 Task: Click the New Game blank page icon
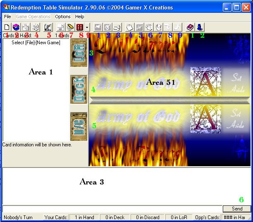tap(7, 27)
